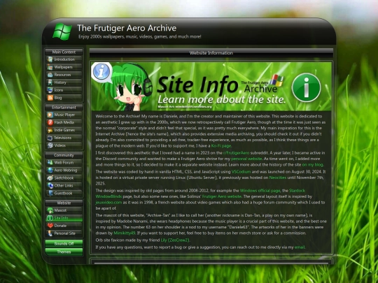Click the orange RSS Blog icon
Image resolution: width=378 pixels, height=283 pixels.
click(x=50, y=98)
